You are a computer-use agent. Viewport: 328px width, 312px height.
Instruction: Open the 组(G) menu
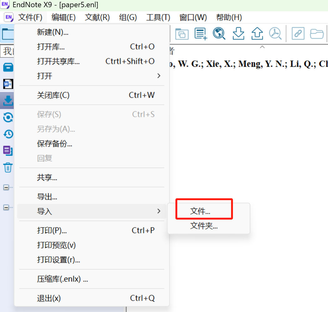pos(128,18)
